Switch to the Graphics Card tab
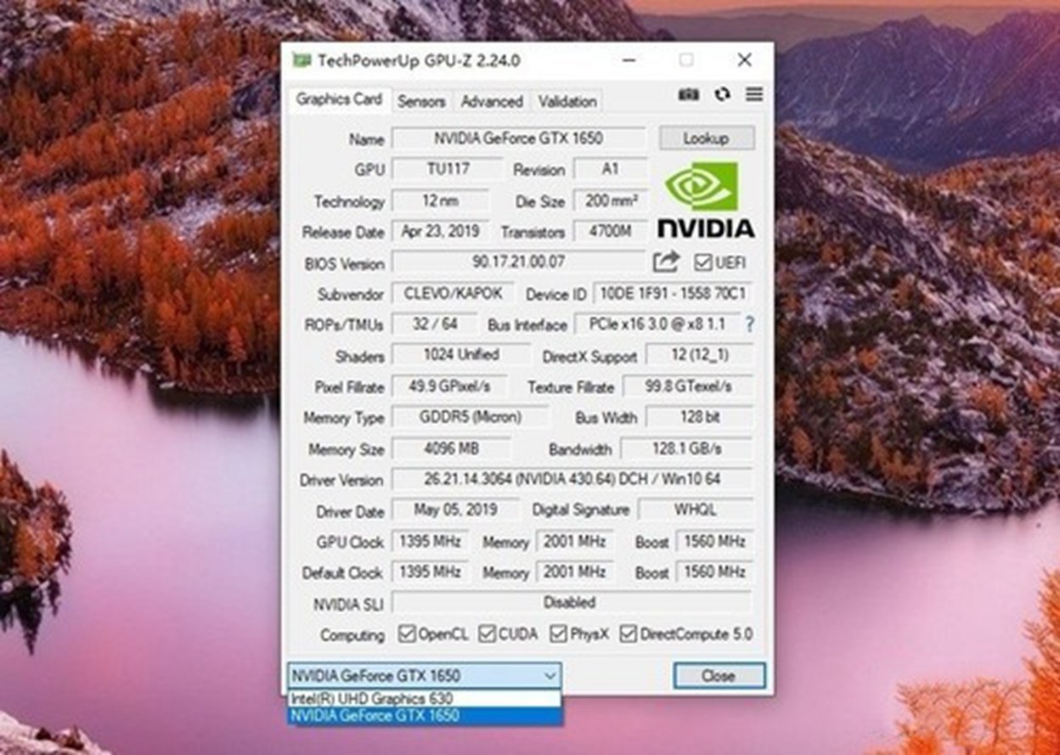 (339, 99)
